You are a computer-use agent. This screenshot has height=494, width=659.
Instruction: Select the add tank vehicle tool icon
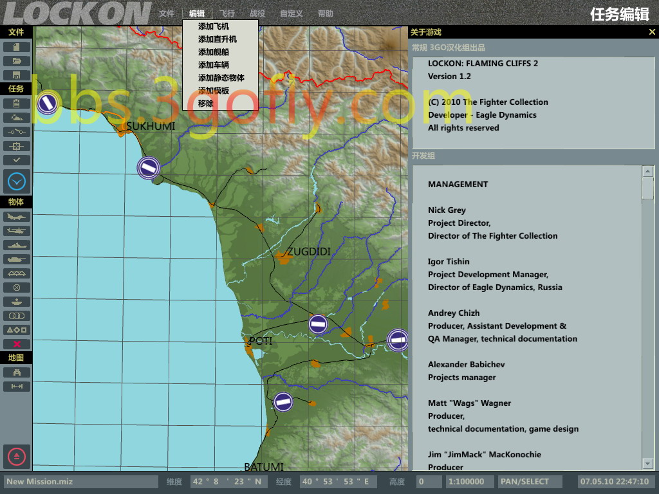(16, 259)
